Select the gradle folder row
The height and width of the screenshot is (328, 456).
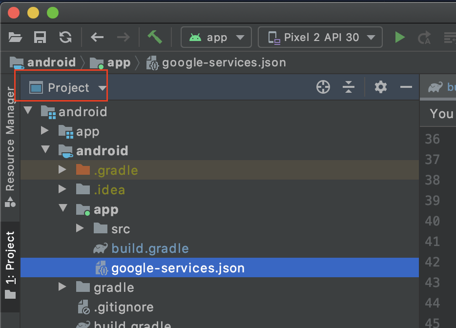[220, 287]
